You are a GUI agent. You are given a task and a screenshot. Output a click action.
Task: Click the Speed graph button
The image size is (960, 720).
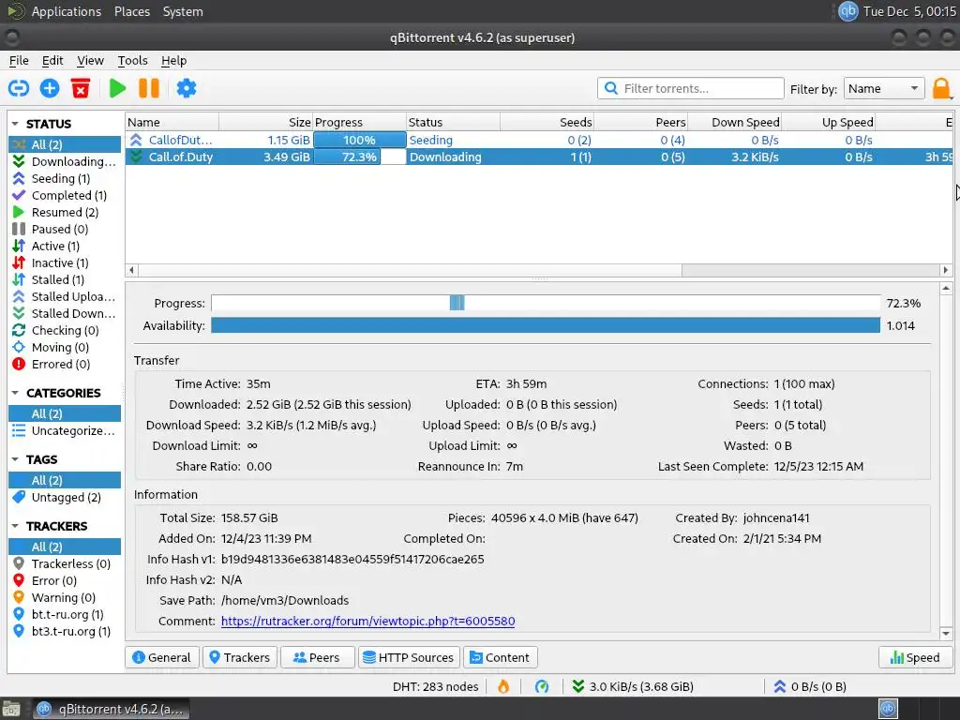click(915, 657)
